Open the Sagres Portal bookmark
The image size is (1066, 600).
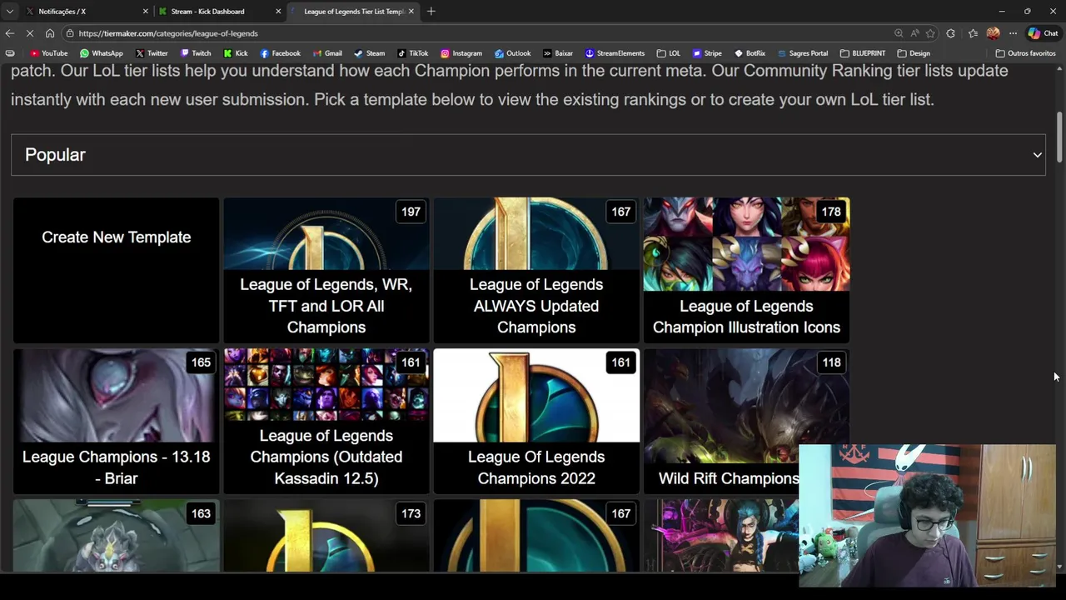[803, 53]
